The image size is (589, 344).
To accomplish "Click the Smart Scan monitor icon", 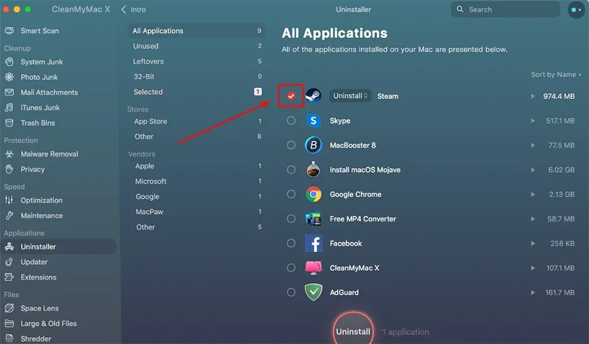I will pyautogui.click(x=9, y=30).
